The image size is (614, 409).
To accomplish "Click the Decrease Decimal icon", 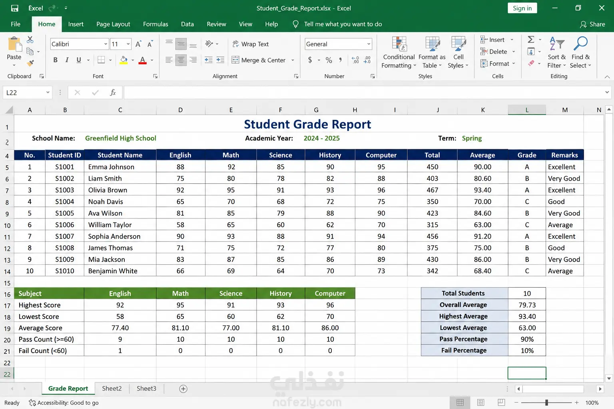I will pos(367,60).
